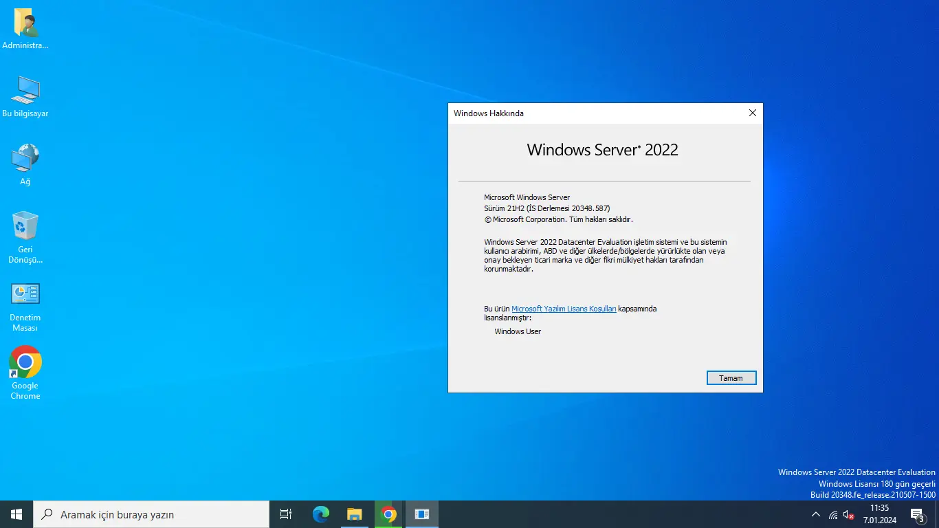939x528 pixels.
Task: Open Task View on the taskbar
Action: (x=286, y=514)
